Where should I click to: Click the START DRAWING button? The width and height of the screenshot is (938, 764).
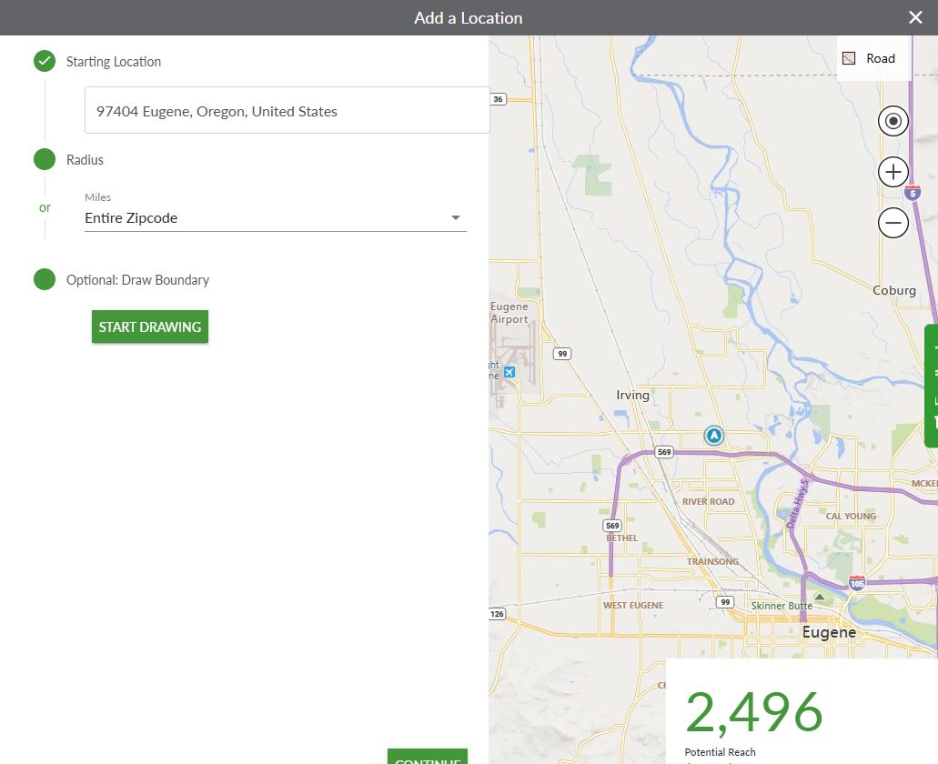click(x=149, y=327)
